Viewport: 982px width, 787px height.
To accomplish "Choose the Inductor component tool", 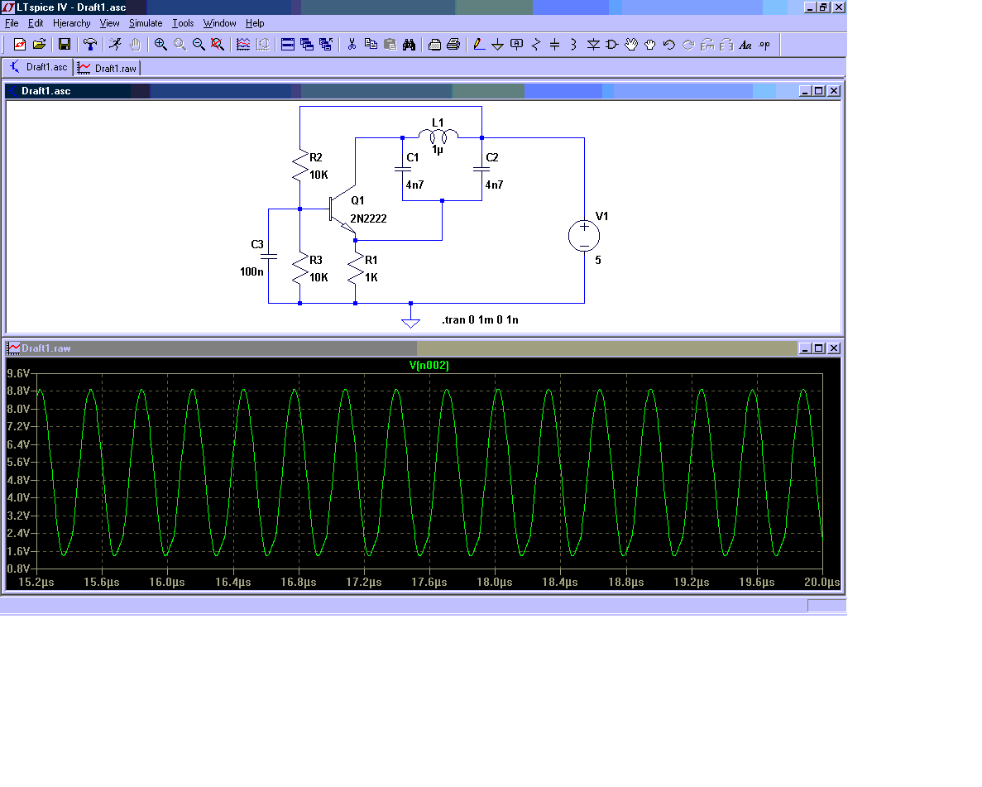I will click(x=573, y=45).
